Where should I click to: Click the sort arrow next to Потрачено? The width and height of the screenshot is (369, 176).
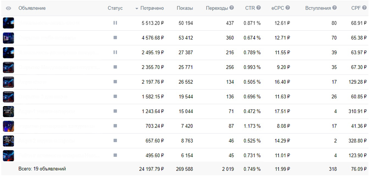click(x=137, y=8)
